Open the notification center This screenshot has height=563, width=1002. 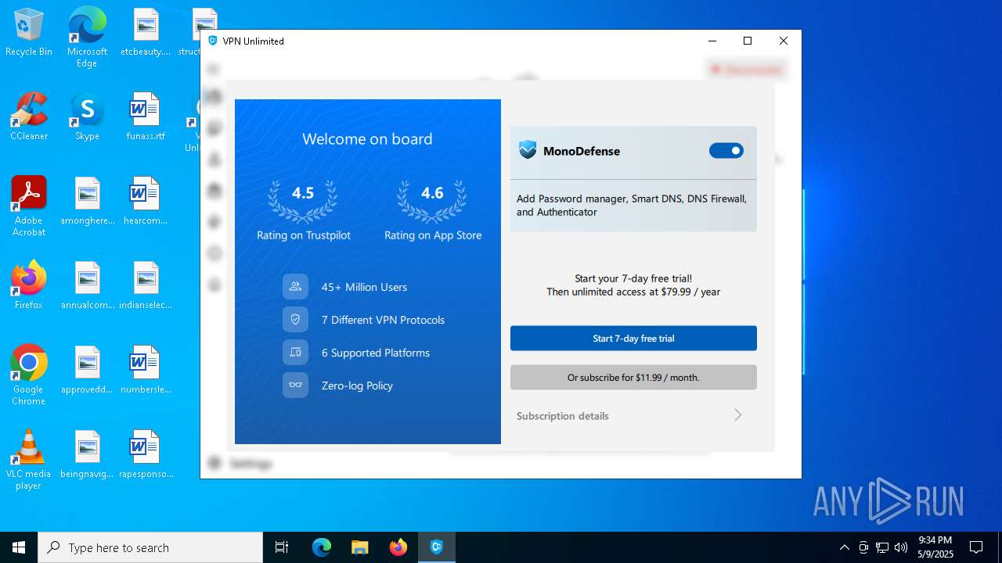click(x=976, y=547)
